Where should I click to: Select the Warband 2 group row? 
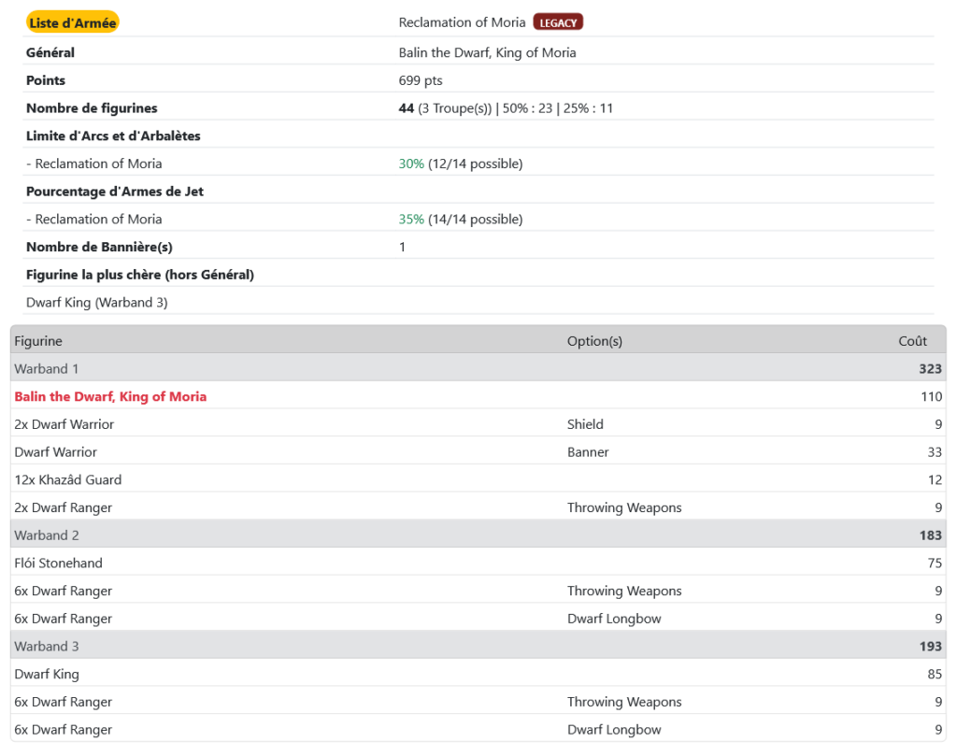pyautogui.click(x=478, y=535)
